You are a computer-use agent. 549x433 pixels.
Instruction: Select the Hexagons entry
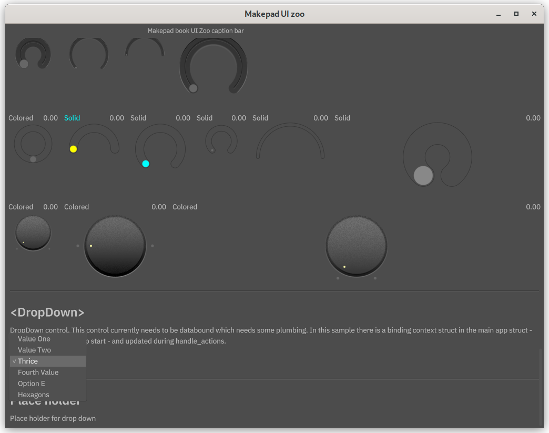point(33,395)
